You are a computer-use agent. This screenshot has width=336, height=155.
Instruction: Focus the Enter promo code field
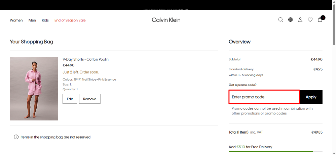tap(264, 97)
